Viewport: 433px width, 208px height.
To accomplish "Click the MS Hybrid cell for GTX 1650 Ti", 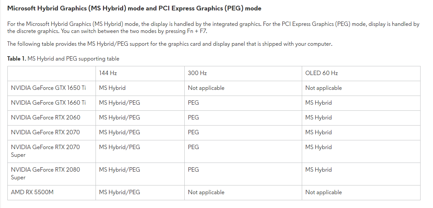I will 112,88.
